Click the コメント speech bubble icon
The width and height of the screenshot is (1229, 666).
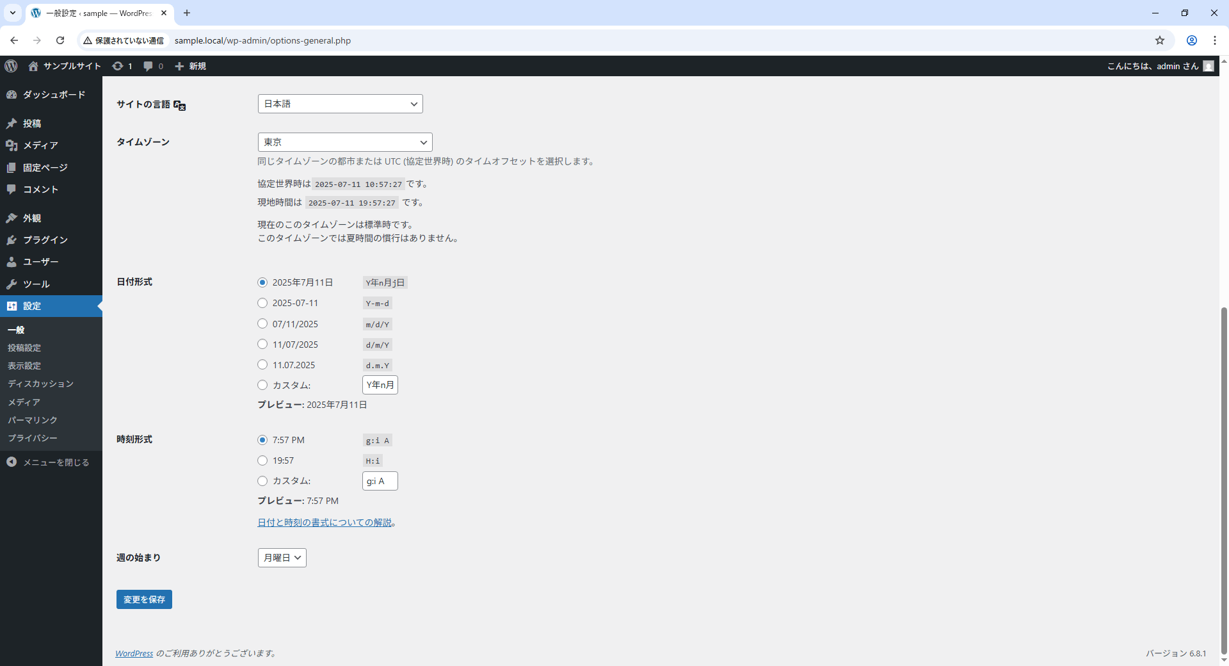[12, 190]
